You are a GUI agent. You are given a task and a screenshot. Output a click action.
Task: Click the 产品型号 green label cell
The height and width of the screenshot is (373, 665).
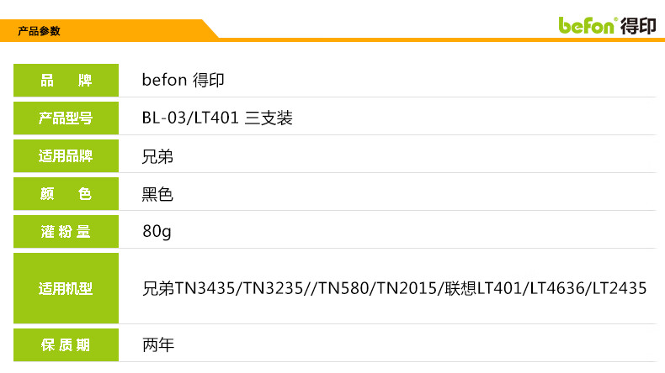pyautogui.click(x=66, y=118)
